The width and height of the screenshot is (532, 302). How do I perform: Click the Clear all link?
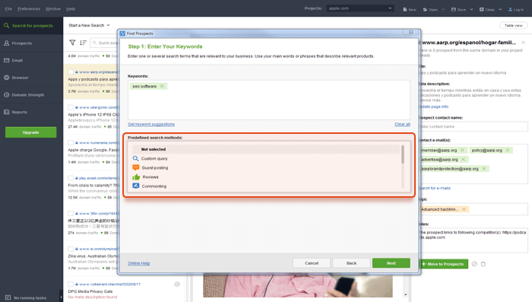click(402, 124)
